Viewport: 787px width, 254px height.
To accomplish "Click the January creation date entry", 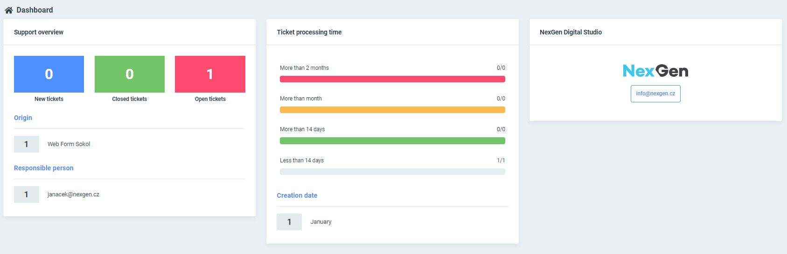I will (321, 222).
